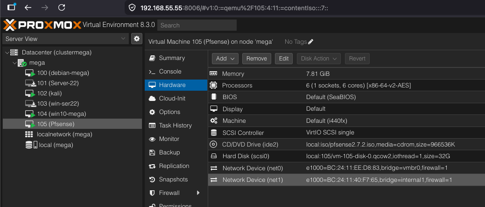Click the running VM icon for 100 (debian-mega)
The height and width of the screenshot is (207, 485).
30,73
